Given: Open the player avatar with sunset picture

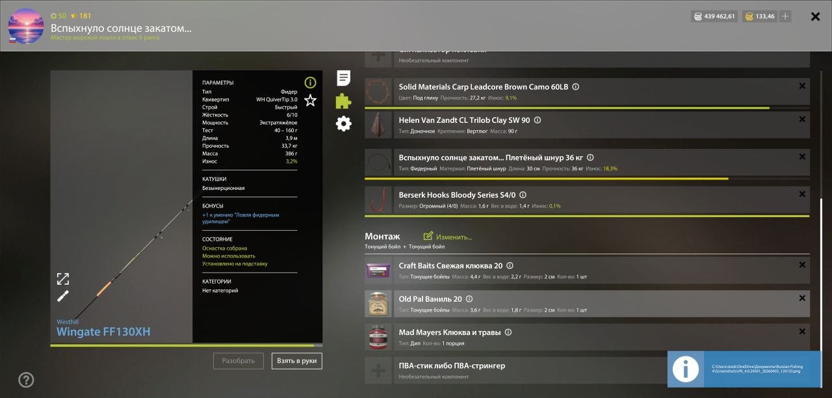Looking at the screenshot, I should point(25,26).
